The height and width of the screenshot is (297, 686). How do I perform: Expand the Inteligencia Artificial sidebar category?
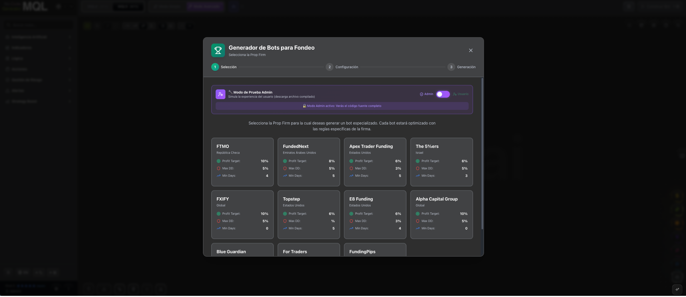(x=39, y=37)
